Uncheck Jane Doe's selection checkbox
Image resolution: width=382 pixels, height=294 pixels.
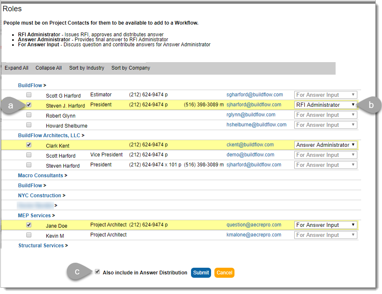click(28, 225)
